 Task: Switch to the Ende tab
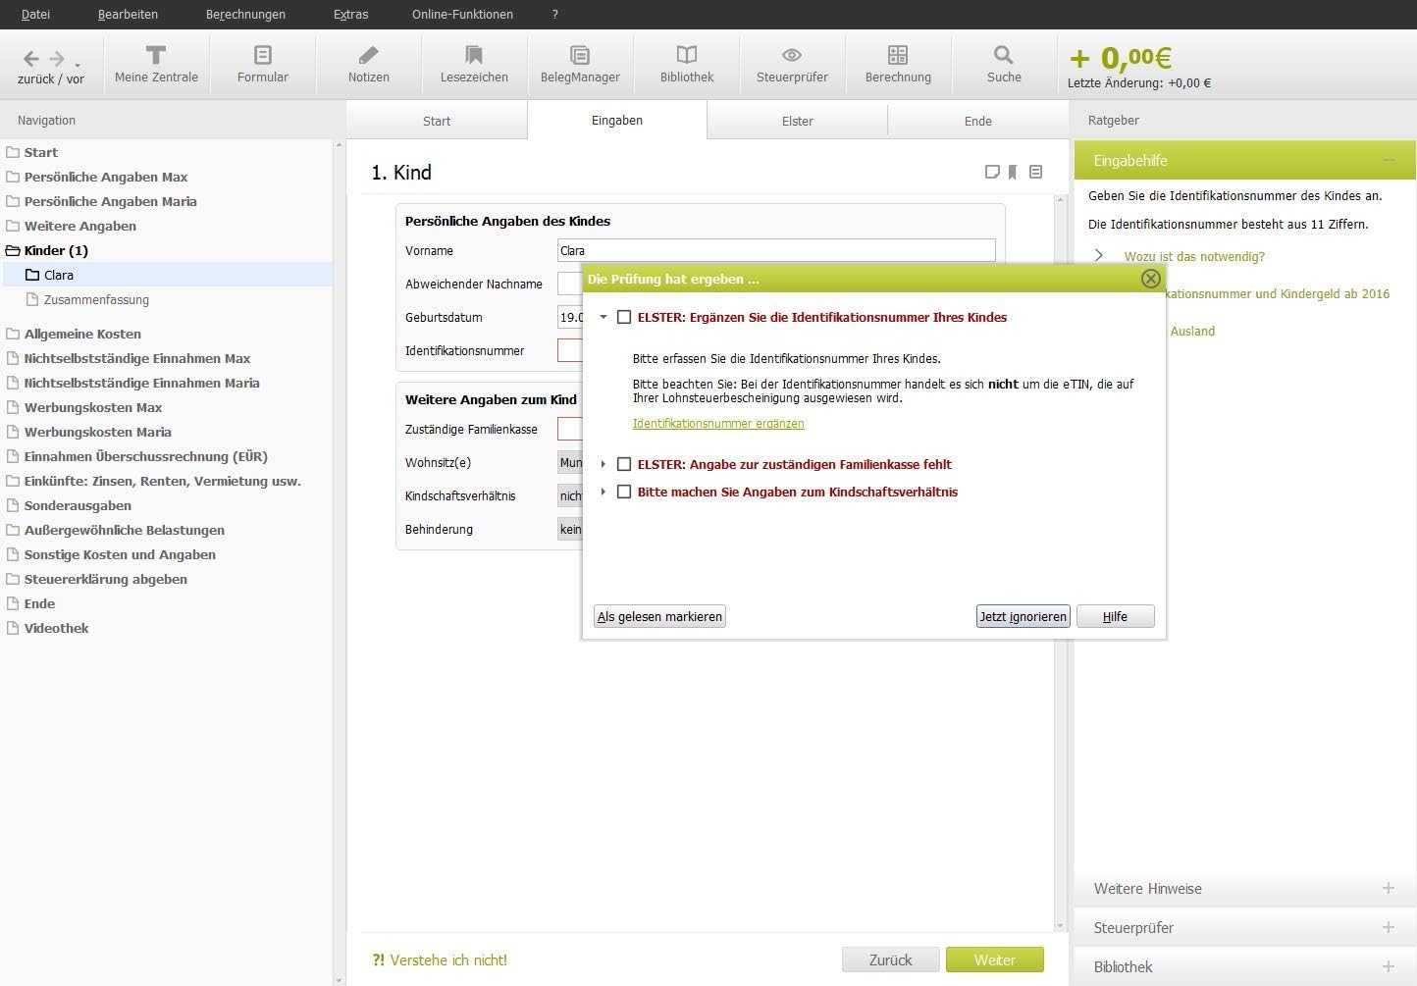tap(978, 121)
